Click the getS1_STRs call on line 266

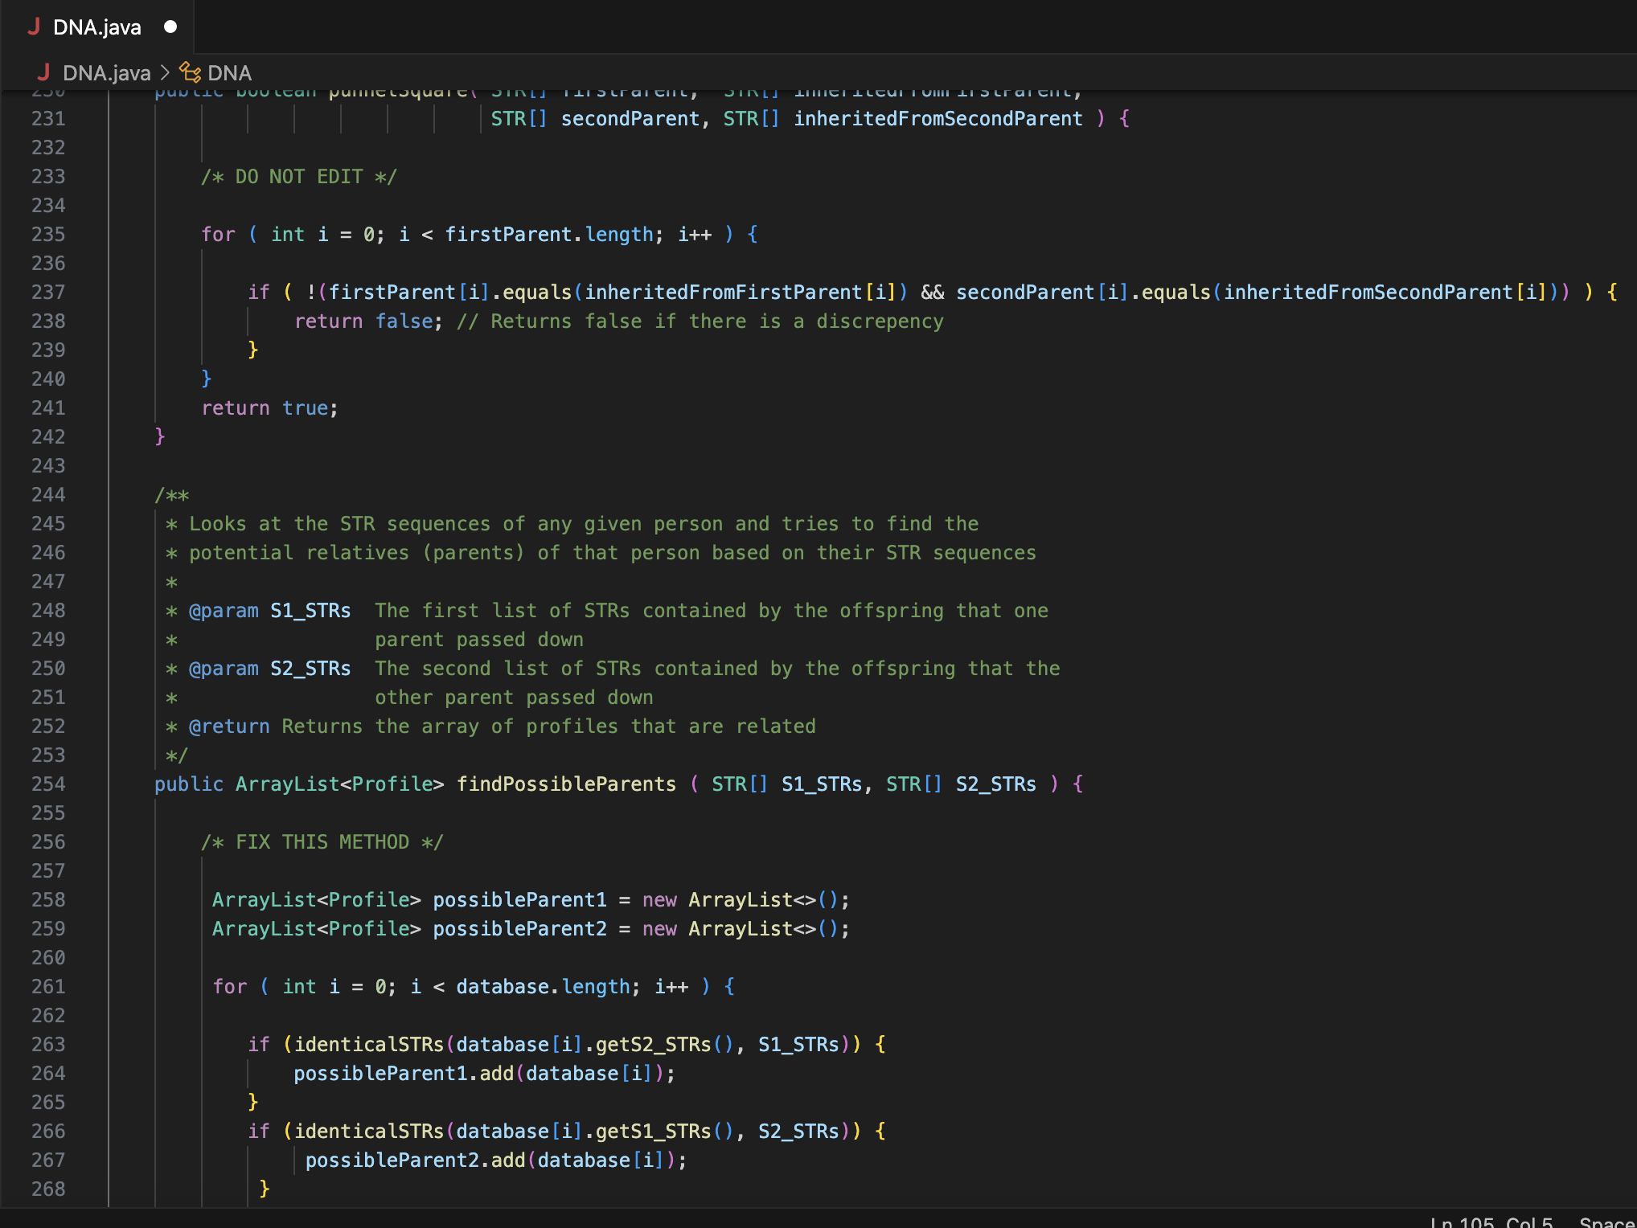click(653, 1131)
